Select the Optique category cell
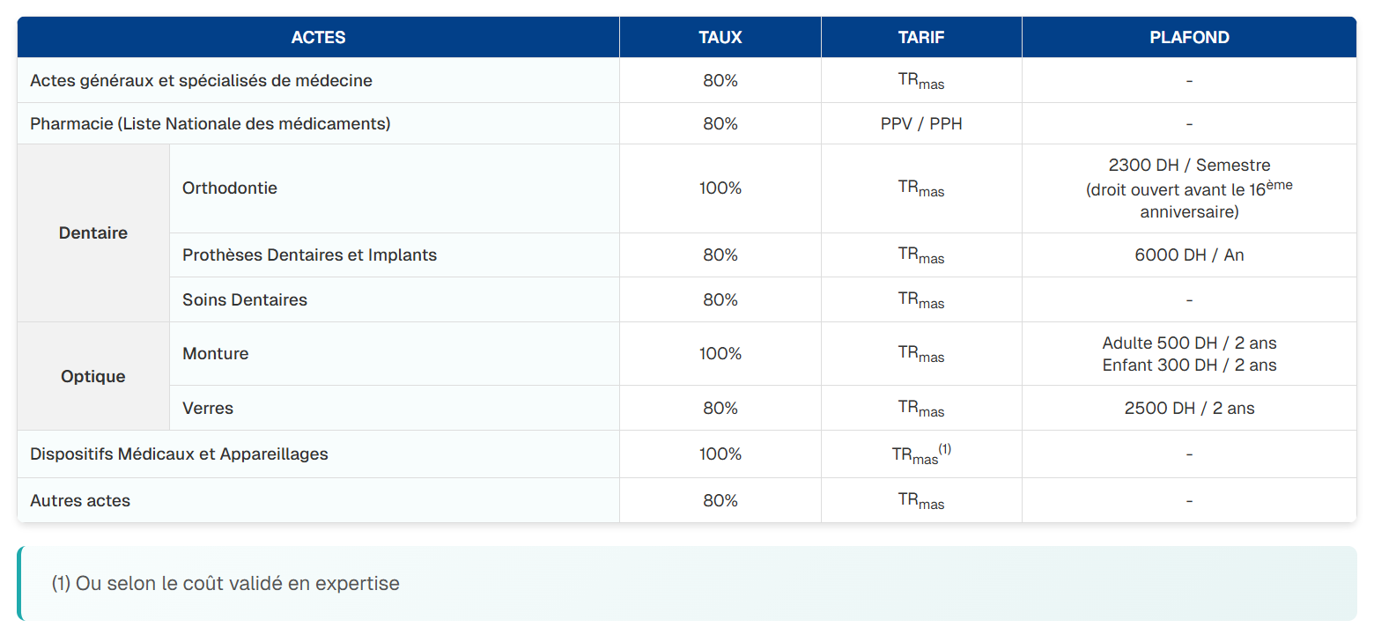 click(x=93, y=377)
